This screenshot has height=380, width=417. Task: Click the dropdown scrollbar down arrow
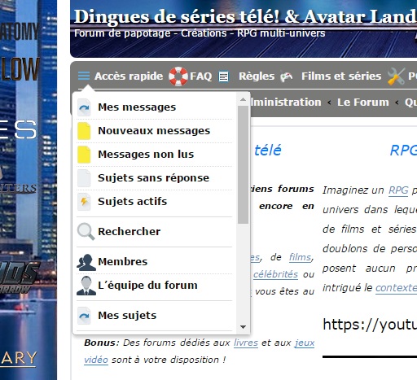243,327
